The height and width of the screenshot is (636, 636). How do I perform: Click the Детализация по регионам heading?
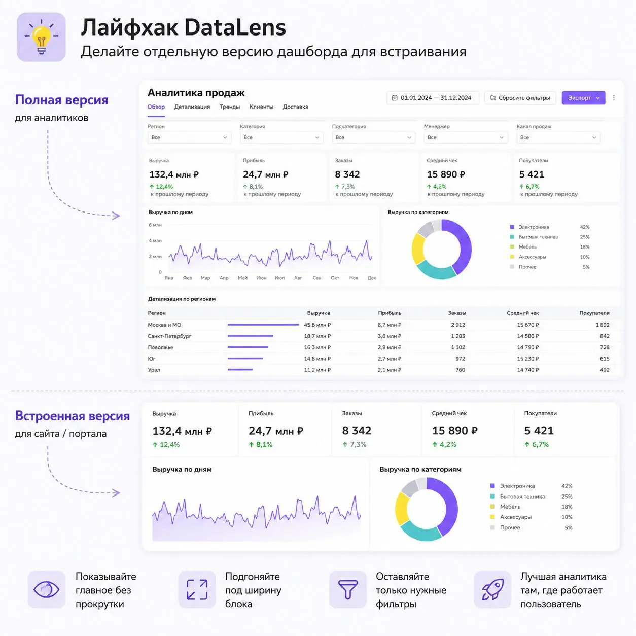point(182,299)
